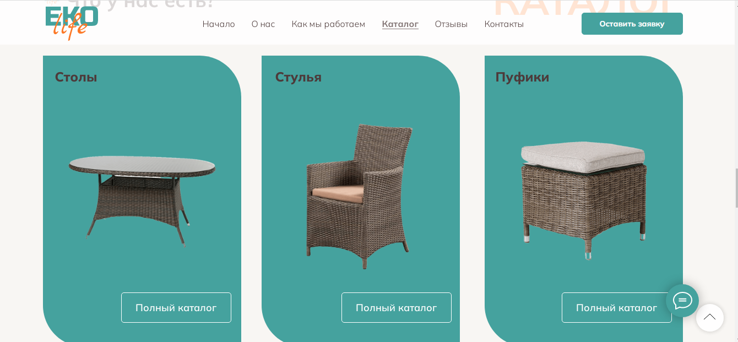738x342 pixels.
Task: Select Как мы работаем in navigation
Action: click(x=328, y=24)
